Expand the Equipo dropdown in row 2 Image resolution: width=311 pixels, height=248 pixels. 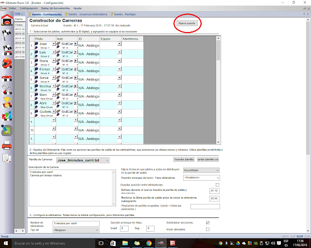tap(119, 52)
